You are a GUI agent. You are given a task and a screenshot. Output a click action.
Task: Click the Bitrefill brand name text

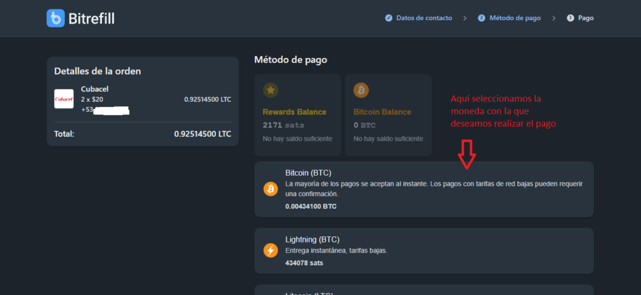coord(91,18)
